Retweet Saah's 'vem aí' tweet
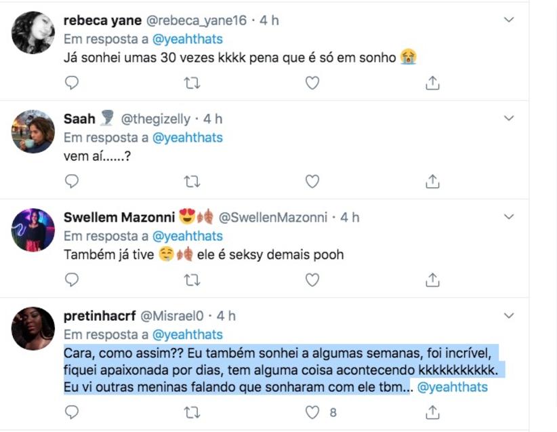This screenshot has height=432, width=557. [x=192, y=181]
